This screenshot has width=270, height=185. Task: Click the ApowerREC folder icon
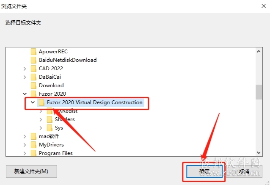point(33,52)
